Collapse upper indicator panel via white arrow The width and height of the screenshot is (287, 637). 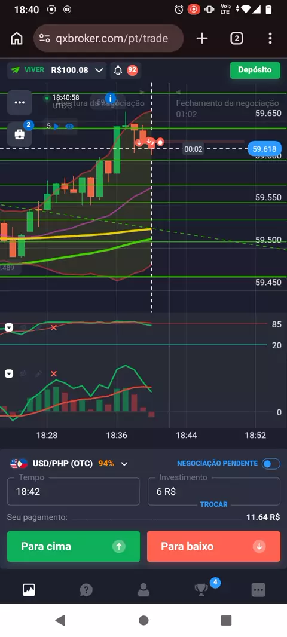pos(9,327)
